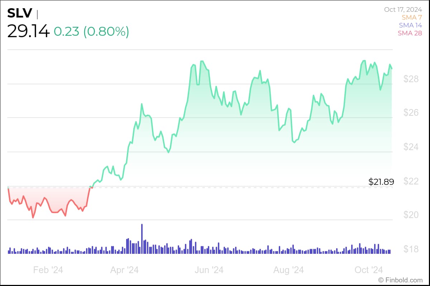Screen dimensions: 430x286
Task: Select the Jun '24 axis label
Action: pos(209,270)
